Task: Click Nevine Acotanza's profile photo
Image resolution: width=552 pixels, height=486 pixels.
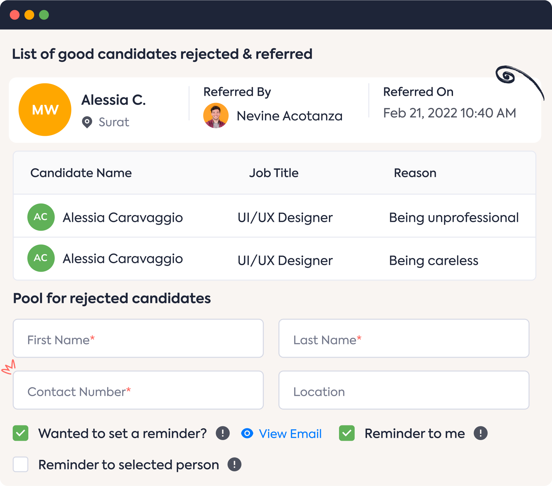Action: 216,116
